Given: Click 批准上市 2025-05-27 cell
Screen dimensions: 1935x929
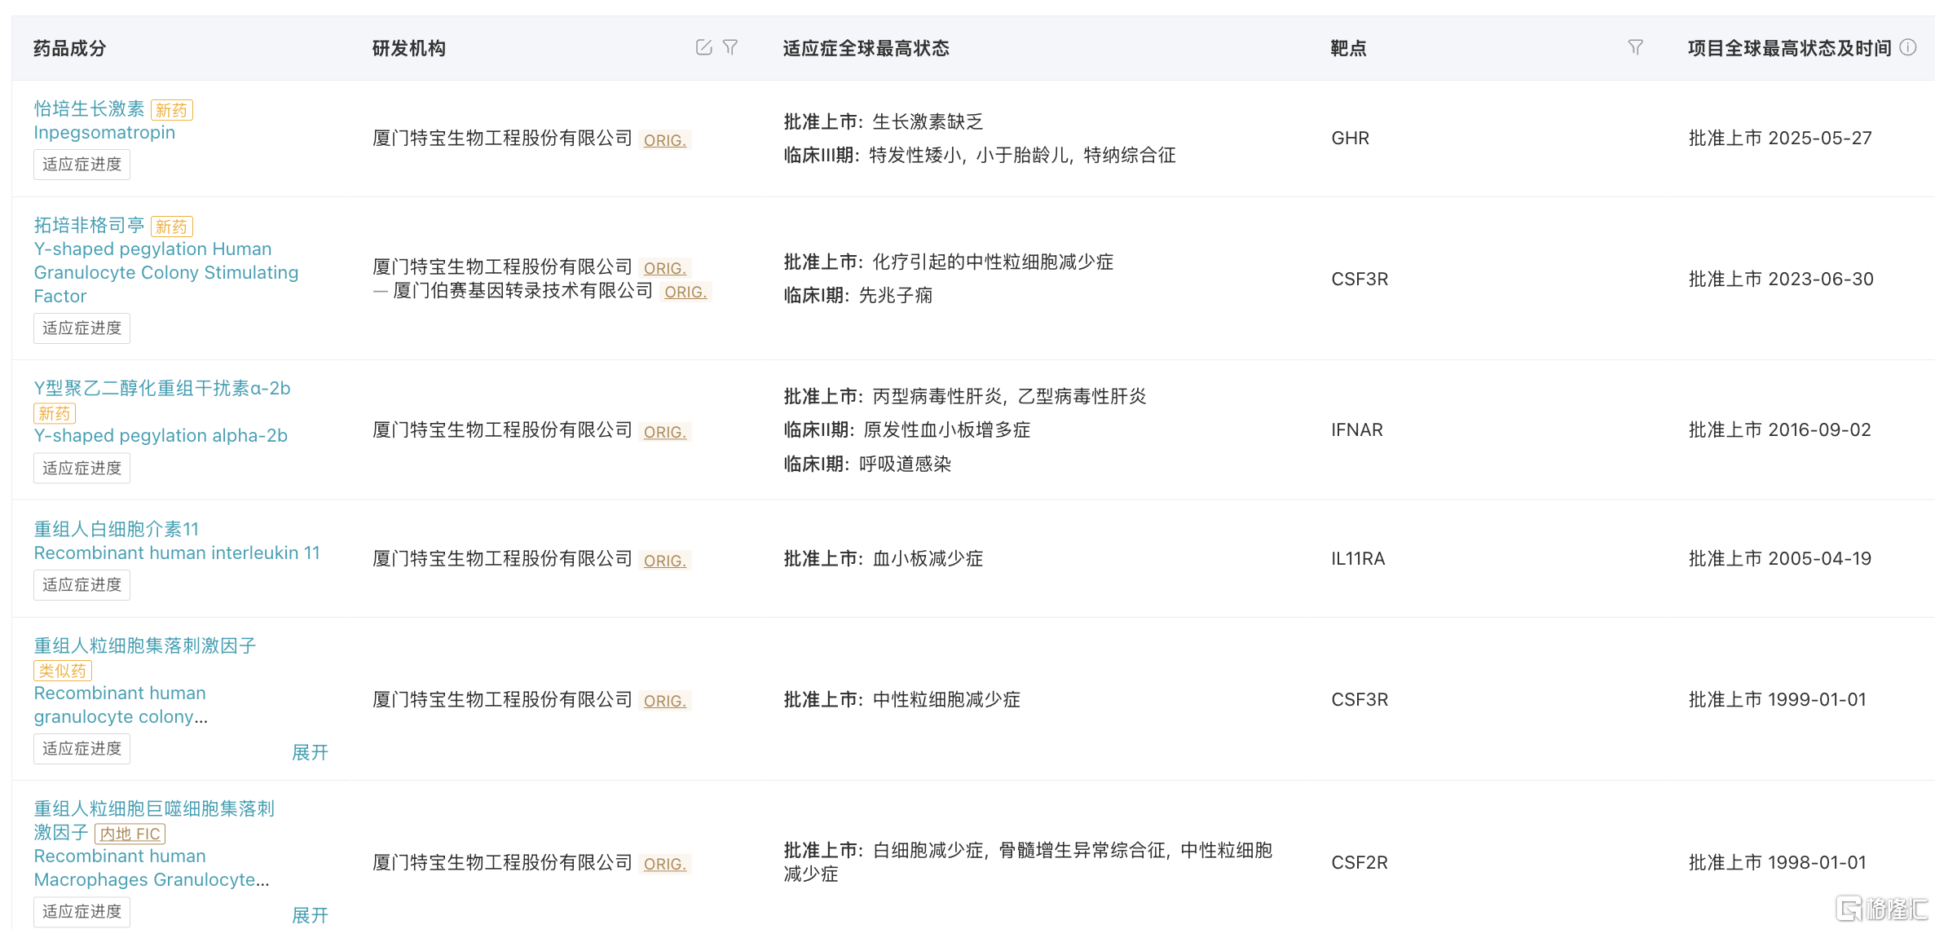Looking at the screenshot, I should pyautogui.click(x=1780, y=138).
